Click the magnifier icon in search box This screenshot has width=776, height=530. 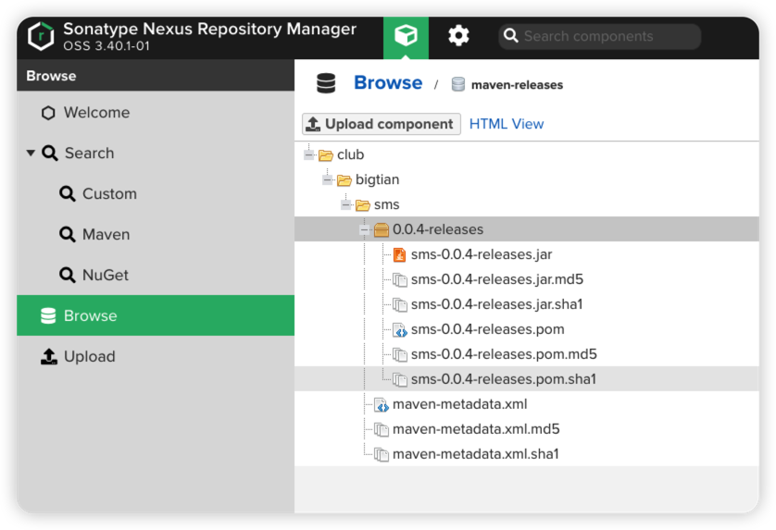pos(511,35)
